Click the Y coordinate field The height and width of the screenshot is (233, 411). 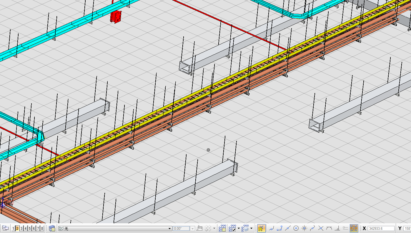pos(407,228)
